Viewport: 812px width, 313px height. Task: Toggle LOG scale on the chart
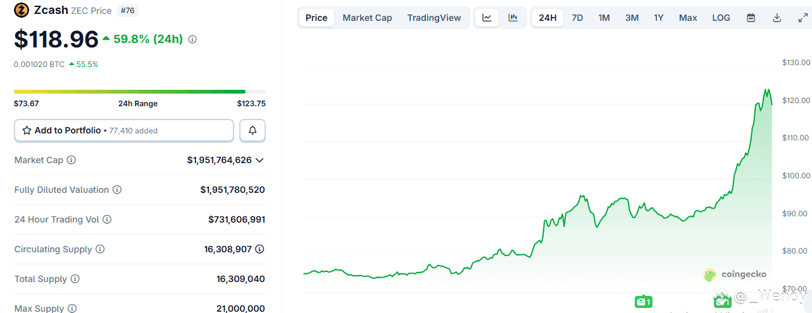click(x=721, y=18)
